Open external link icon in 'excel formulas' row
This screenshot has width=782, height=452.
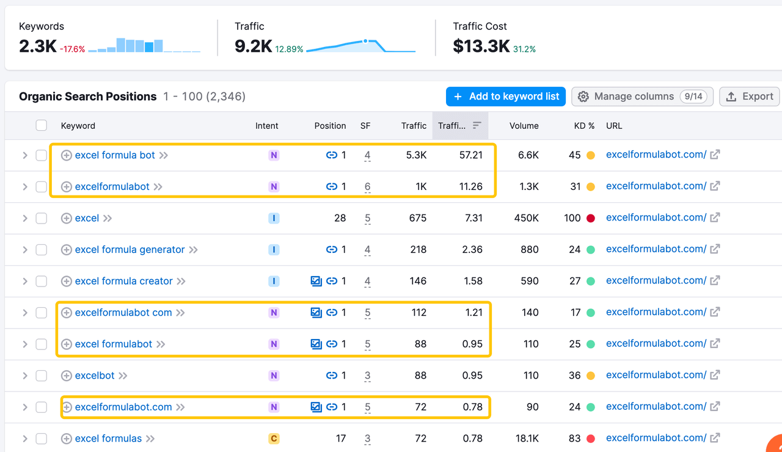click(715, 438)
